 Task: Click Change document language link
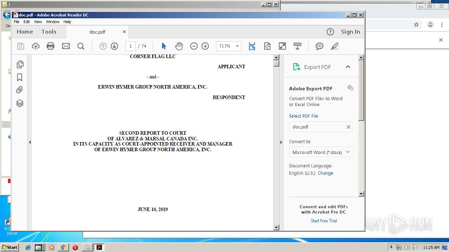point(326,173)
